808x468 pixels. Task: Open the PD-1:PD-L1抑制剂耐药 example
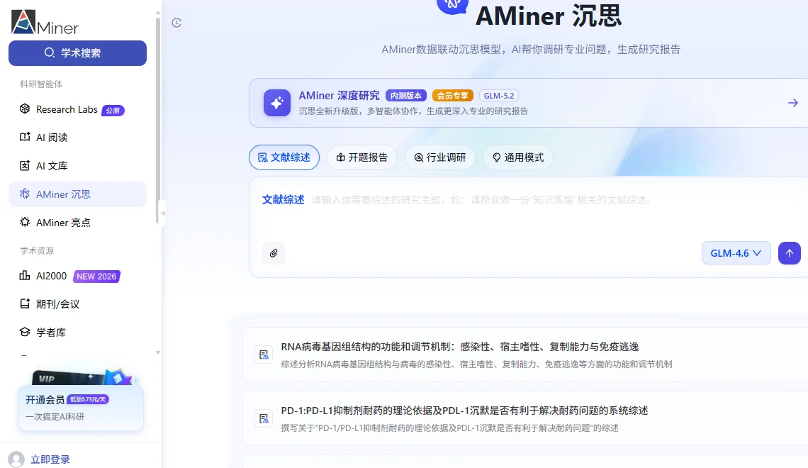click(526, 418)
